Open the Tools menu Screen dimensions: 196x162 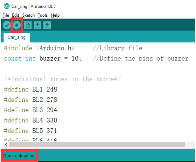tap(43, 15)
